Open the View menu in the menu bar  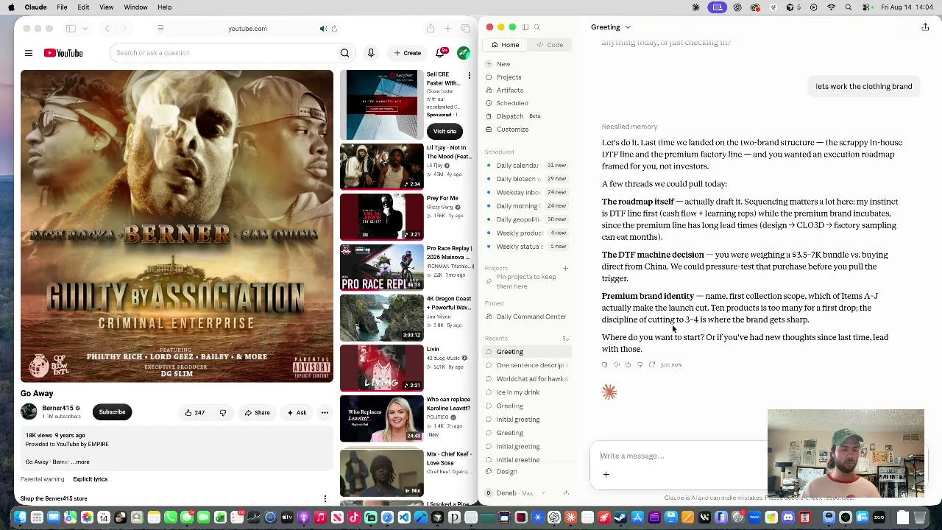pyautogui.click(x=106, y=7)
